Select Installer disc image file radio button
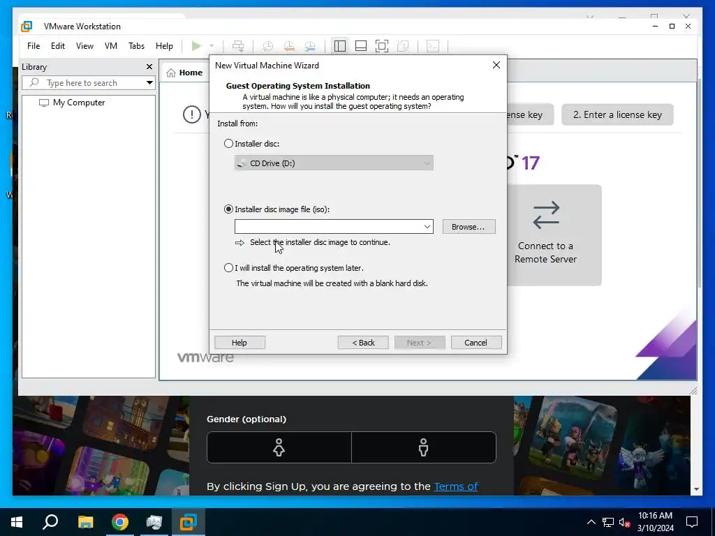The height and width of the screenshot is (536, 715). click(x=228, y=209)
